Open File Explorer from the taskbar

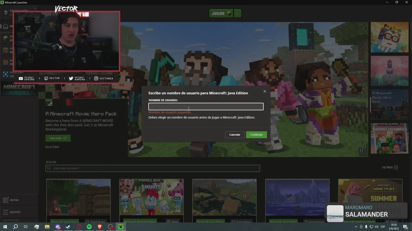point(47,227)
